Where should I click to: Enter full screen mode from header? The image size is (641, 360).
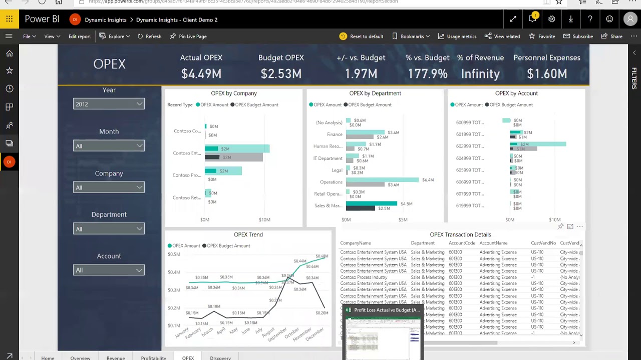(x=513, y=19)
